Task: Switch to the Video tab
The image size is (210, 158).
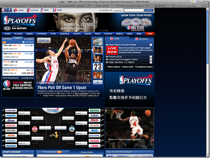Action: click(x=115, y=39)
